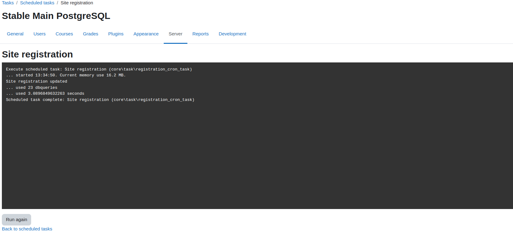This screenshot has width=513, height=232.
Task: Select the '3.0896849632263 seconds' line
Action: point(45,93)
